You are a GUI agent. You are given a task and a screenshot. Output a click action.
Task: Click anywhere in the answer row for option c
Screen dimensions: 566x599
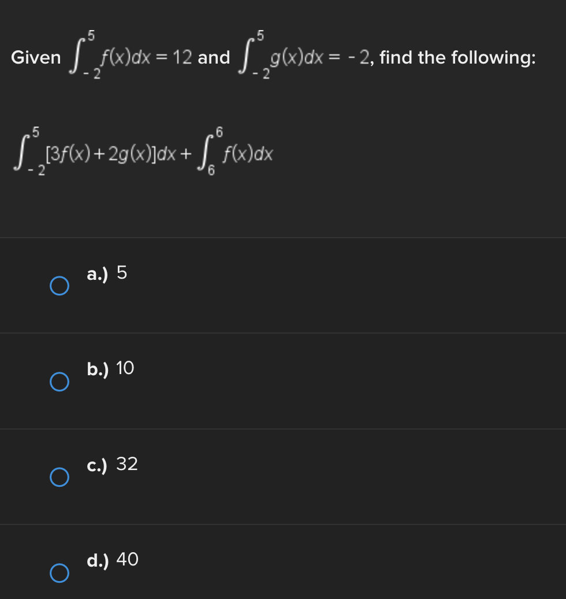[x=283, y=477]
